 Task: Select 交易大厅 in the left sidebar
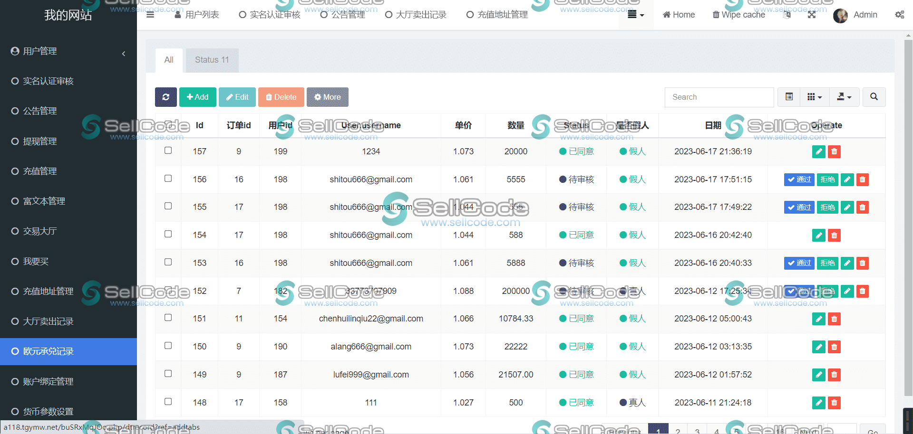40,231
